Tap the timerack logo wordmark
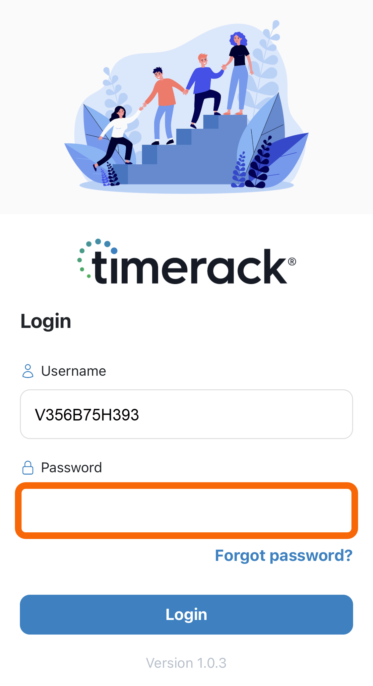 190,267
